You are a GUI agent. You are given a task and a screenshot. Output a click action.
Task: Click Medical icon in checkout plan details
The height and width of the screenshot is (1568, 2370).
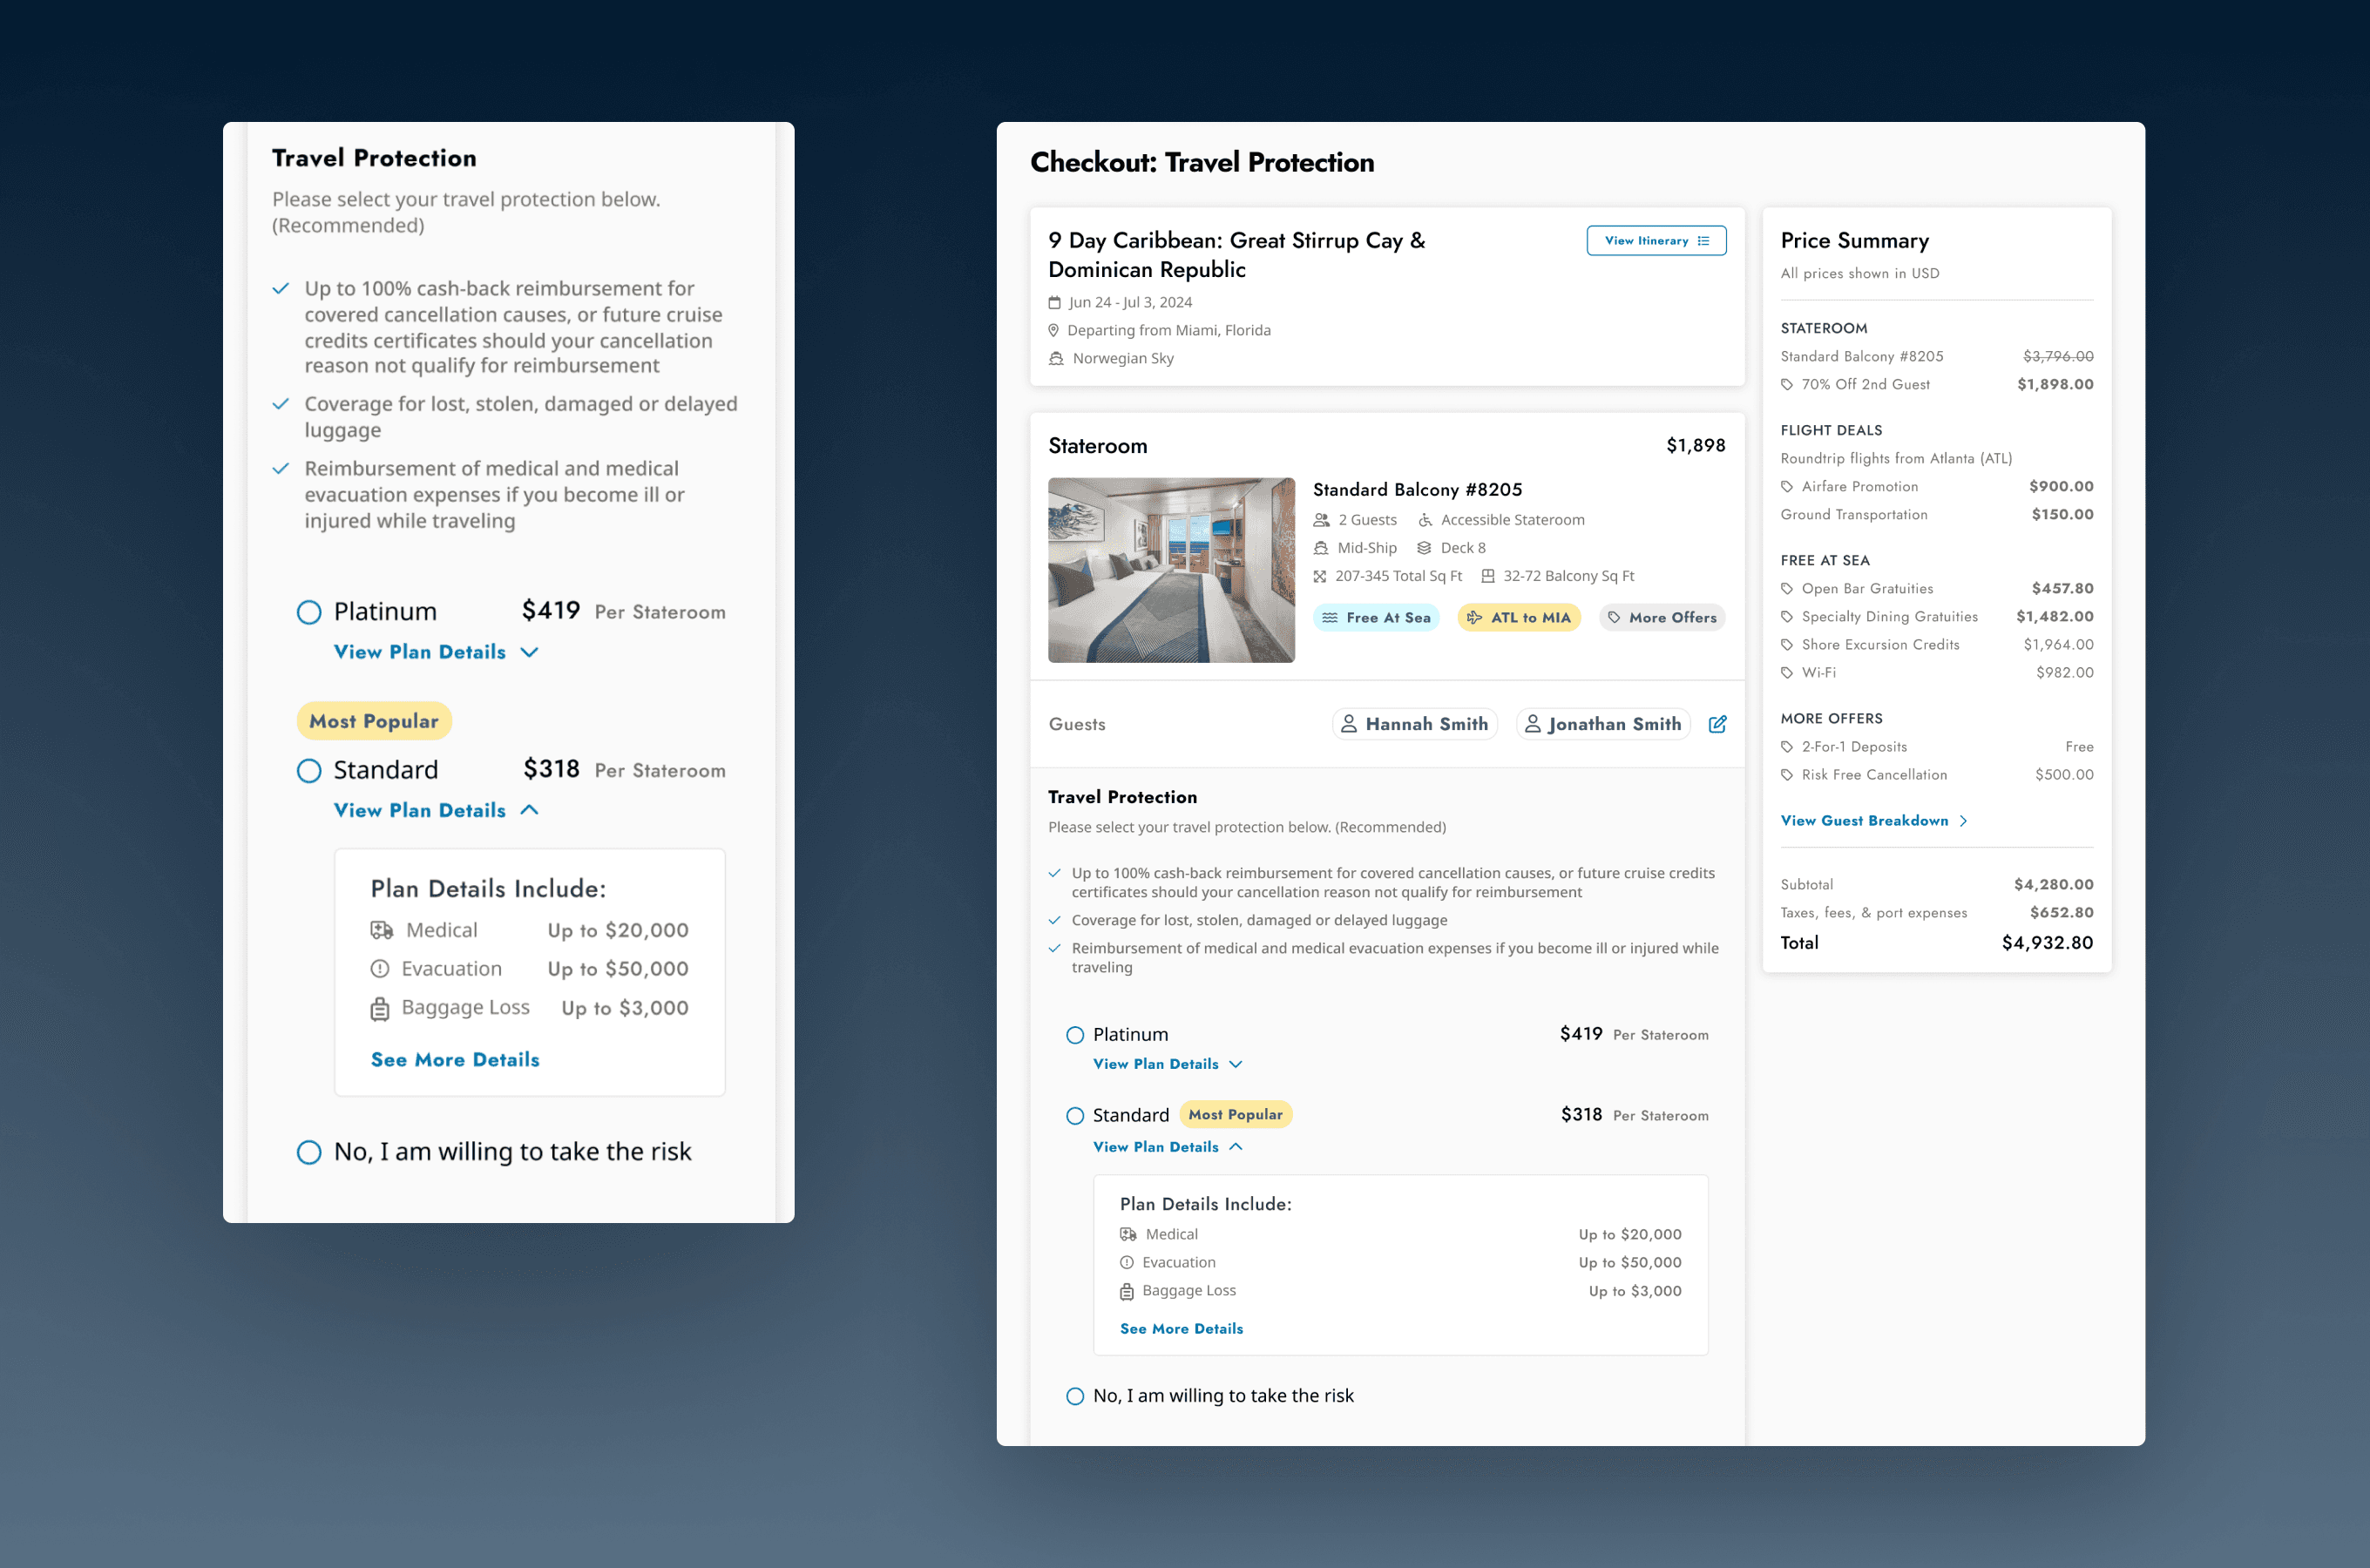click(x=1128, y=1235)
